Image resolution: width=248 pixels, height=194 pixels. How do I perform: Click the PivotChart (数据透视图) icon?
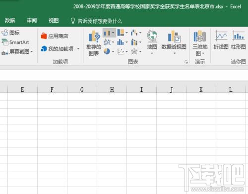pos(174,36)
